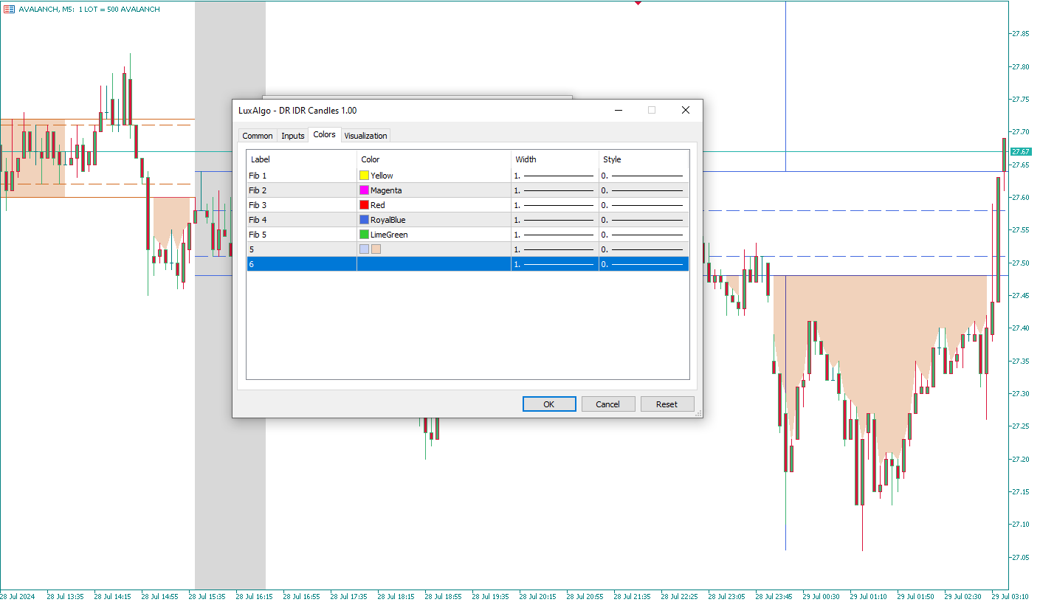Open the Width selector for Fib 4
The height and width of the screenshot is (605, 1040).
coord(554,220)
